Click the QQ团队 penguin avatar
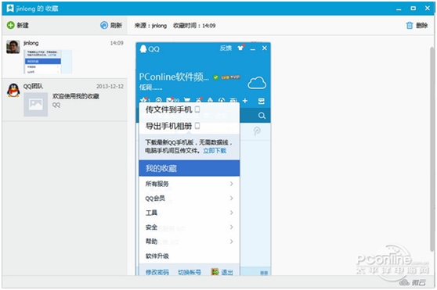The width and height of the screenshot is (437, 290). coord(13,91)
